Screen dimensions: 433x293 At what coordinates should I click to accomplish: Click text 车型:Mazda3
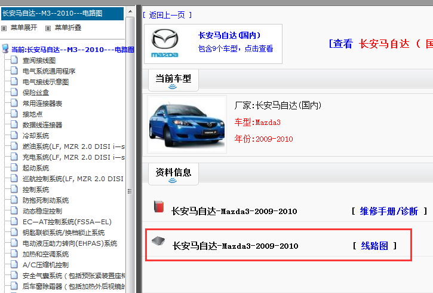257,122
